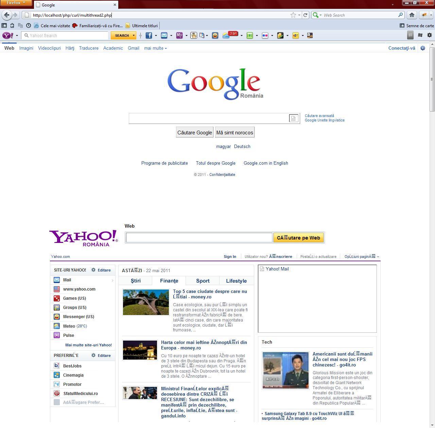This screenshot has height=428, width=435.
Task: Open the weather 79° toolbar icon
Action: pyautogui.click(x=230, y=35)
